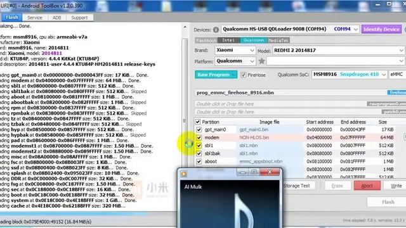Image resolution: width=406 pixels, height=228 pixels.
Task: Close the small media player window
Action: pyautogui.click(x=270, y=172)
